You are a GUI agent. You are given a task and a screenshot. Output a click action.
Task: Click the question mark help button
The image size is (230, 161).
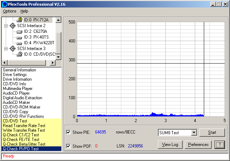(x=220, y=145)
